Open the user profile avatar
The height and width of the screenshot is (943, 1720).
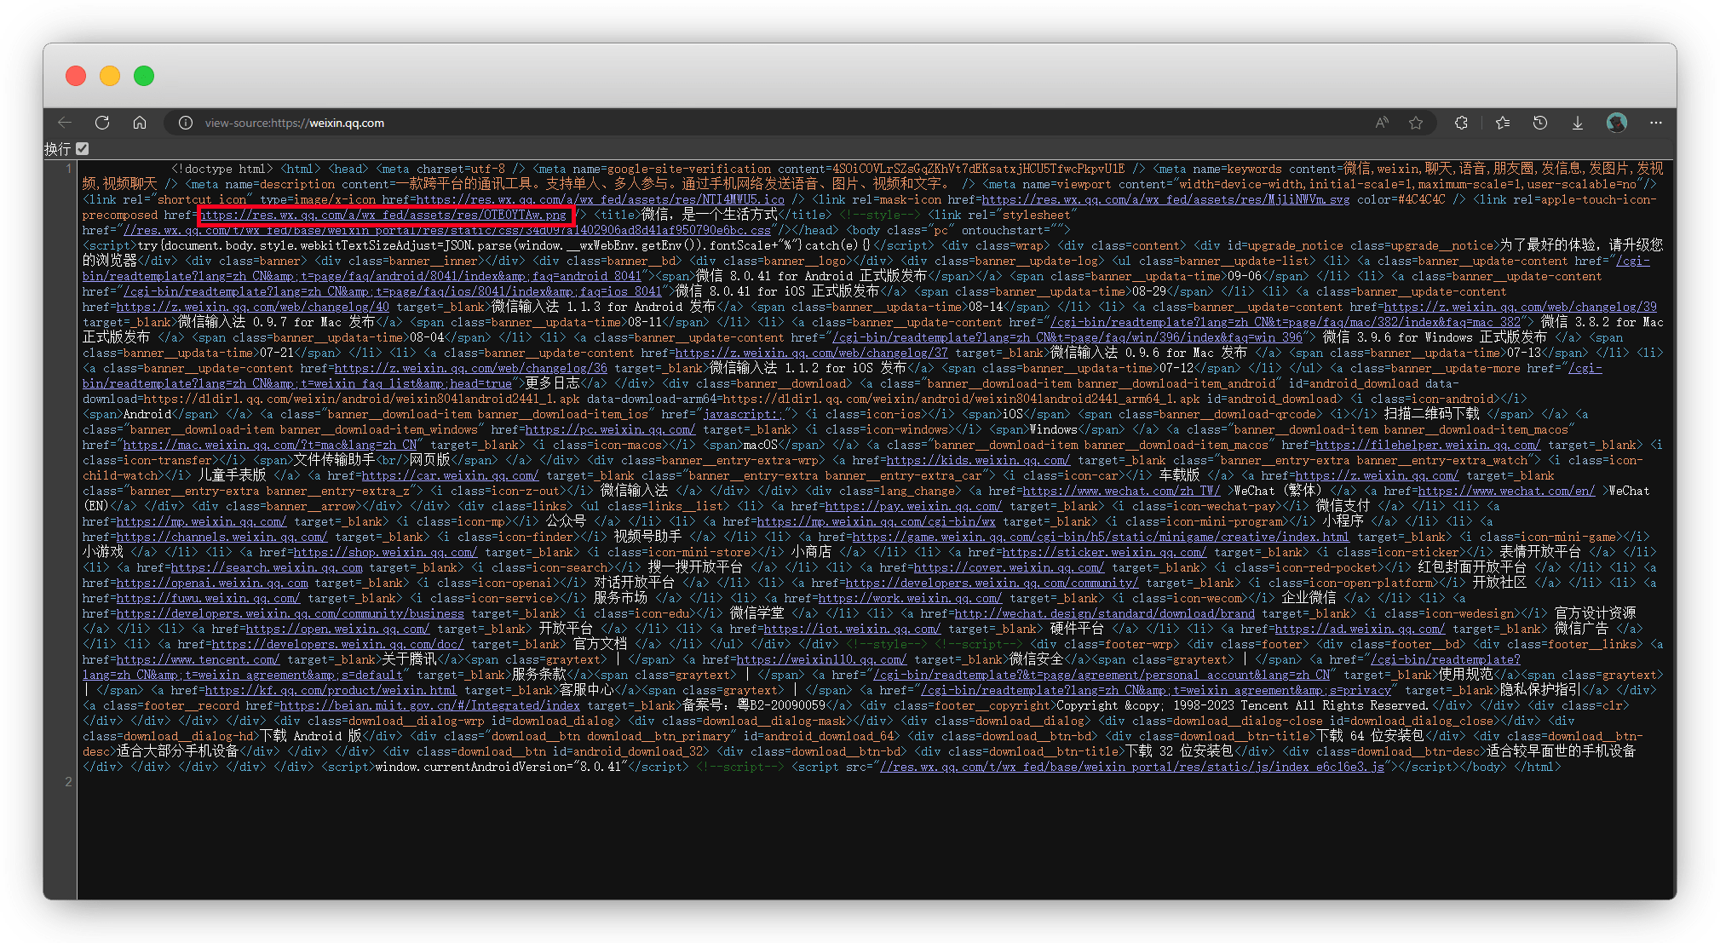click(1616, 123)
